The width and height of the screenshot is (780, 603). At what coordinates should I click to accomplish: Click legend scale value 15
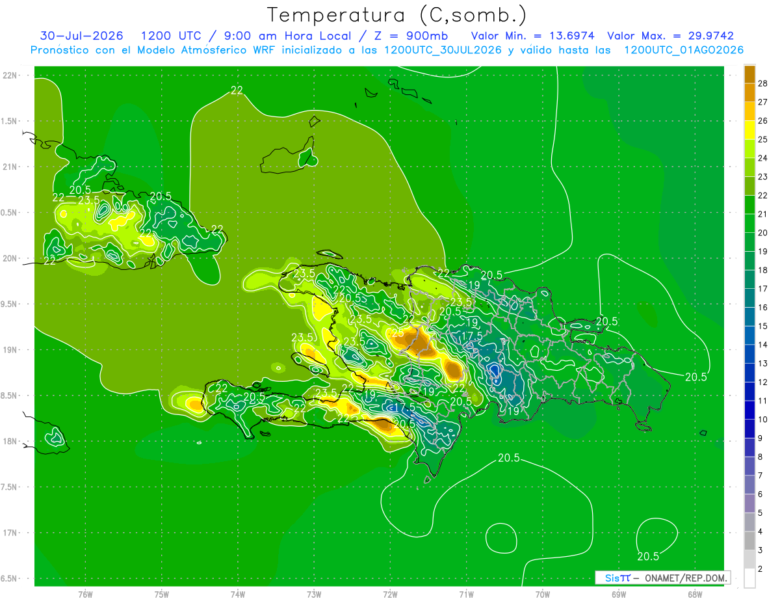coord(762,326)
